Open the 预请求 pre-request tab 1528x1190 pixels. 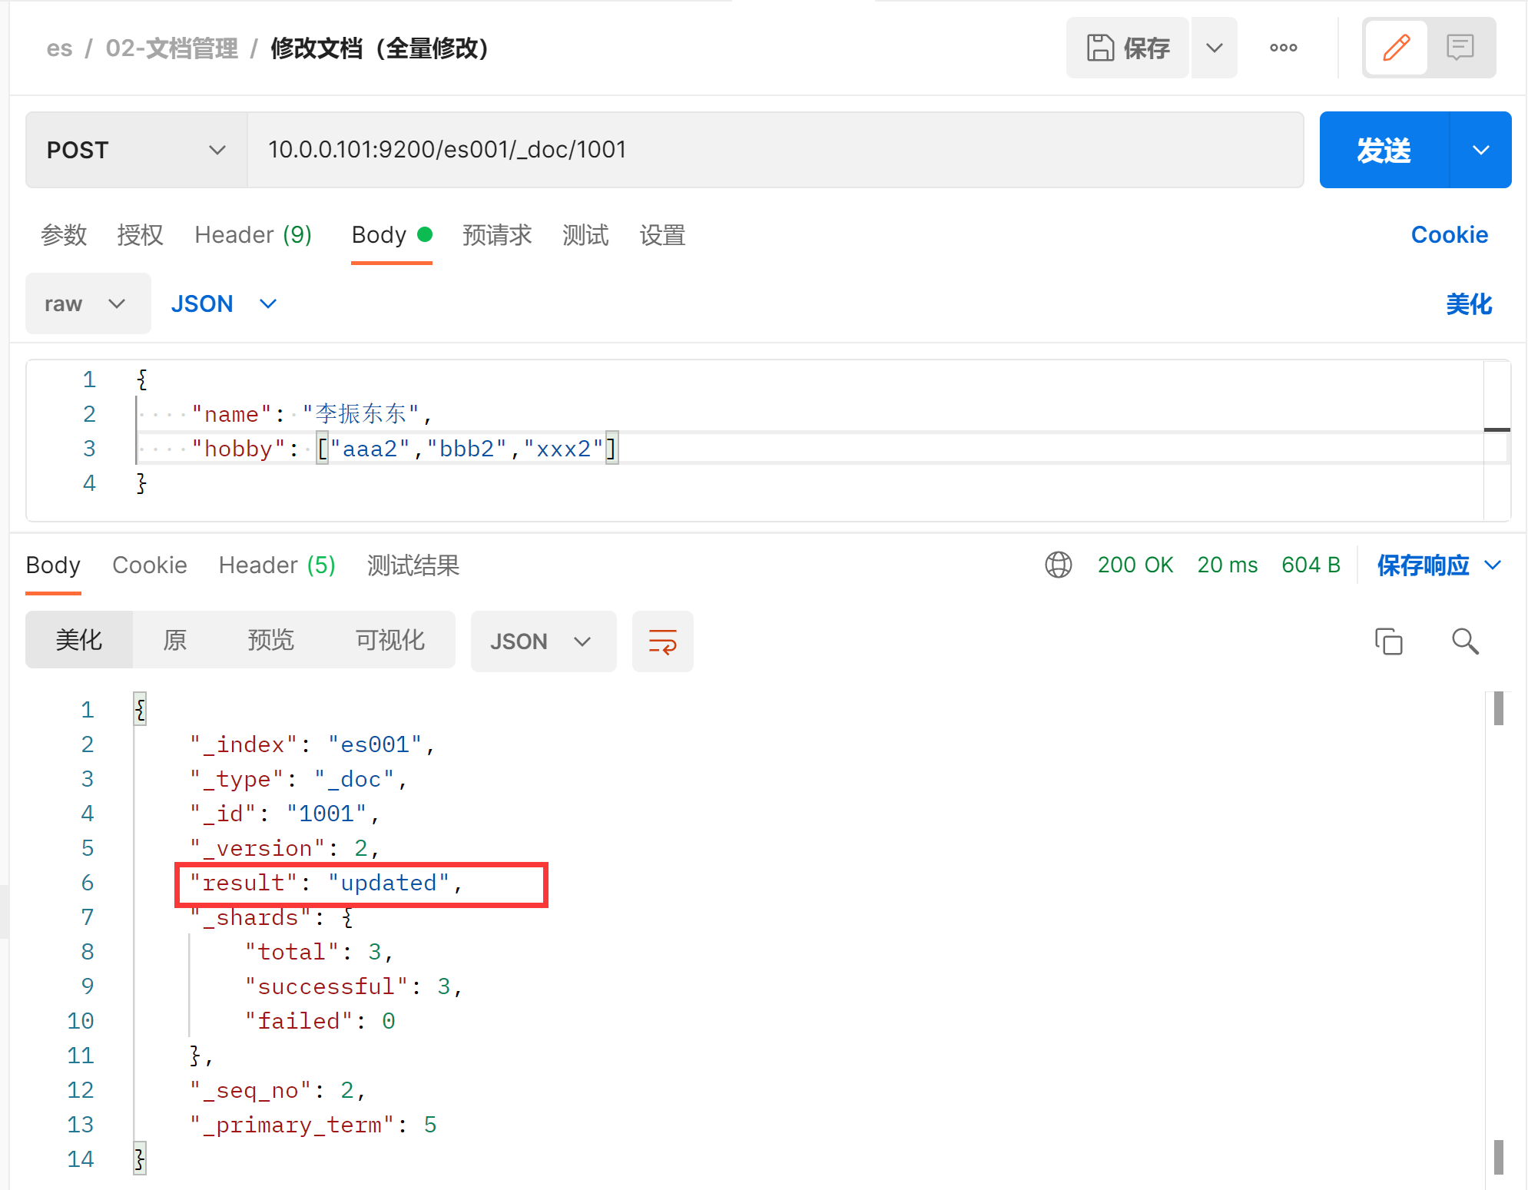pyautogui.click(x=497, y=235)
